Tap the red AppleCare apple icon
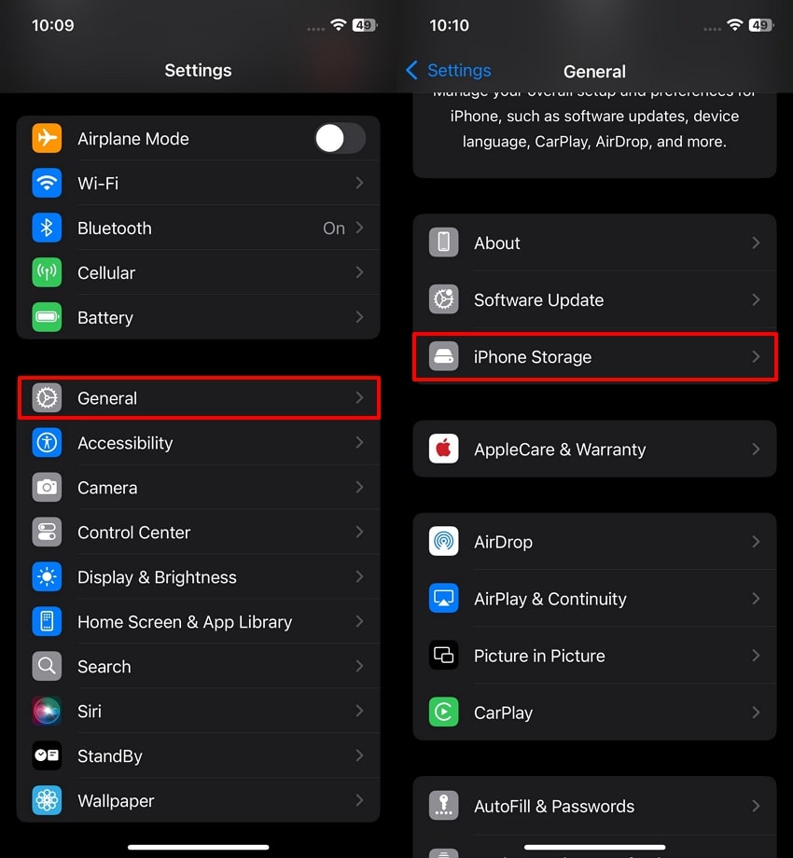 443,449
